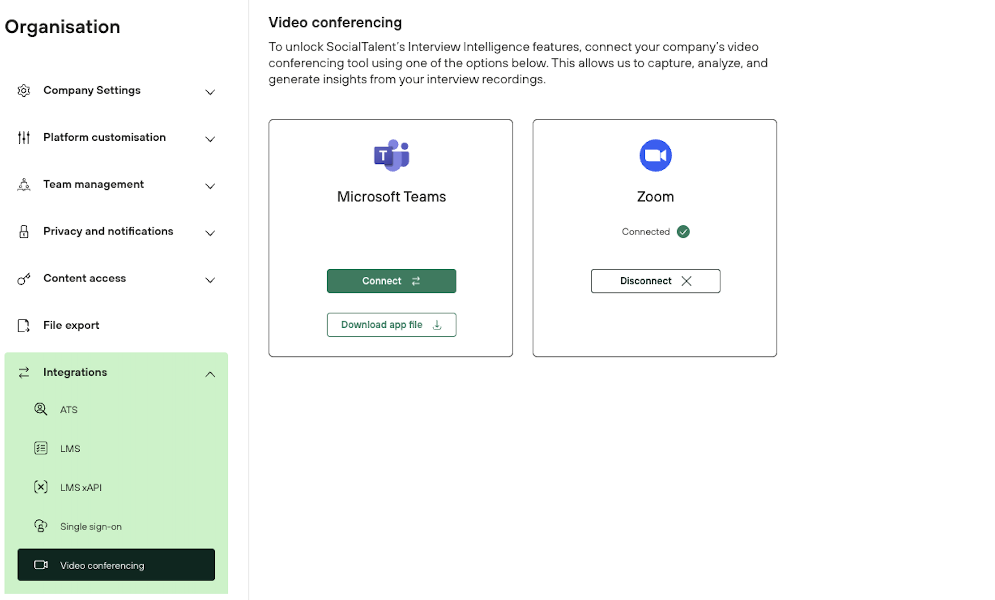Screen dimensions: 995x600
Task: Click the Microsoft Teams logo icon
Action: [x=391, y=155]
